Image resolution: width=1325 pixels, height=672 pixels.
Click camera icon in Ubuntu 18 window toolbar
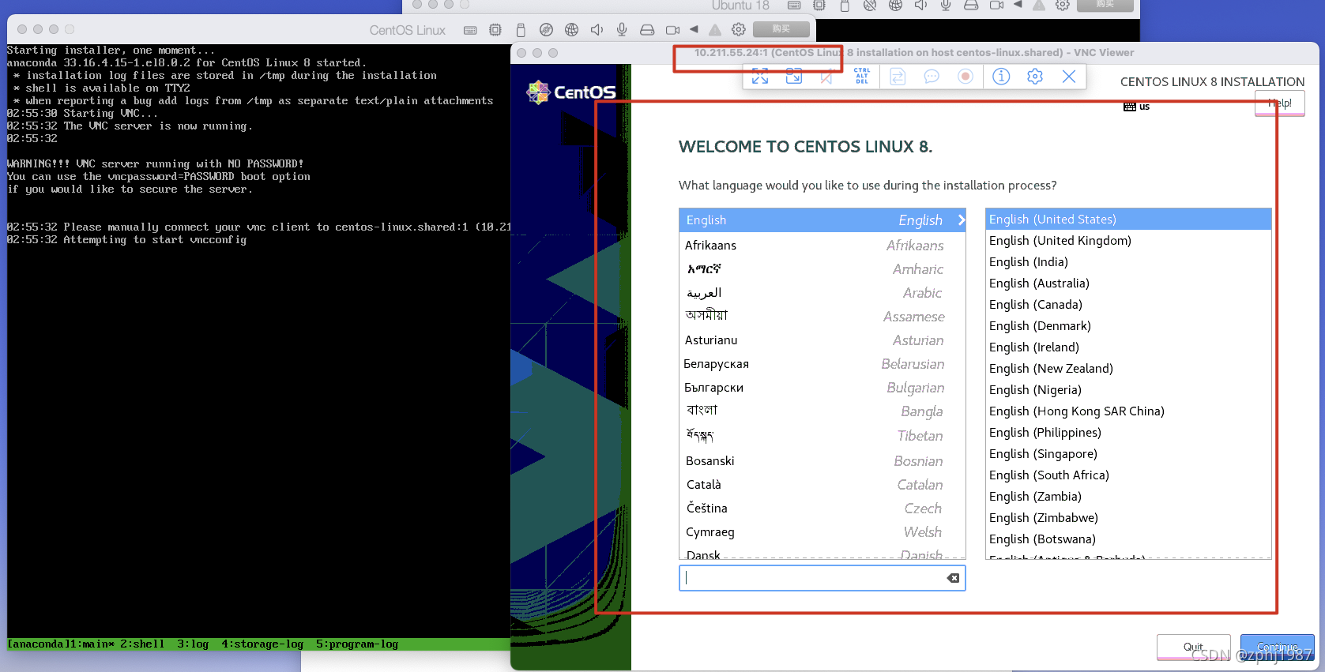coord(996,5)
